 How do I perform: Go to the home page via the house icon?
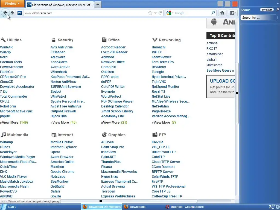pyautogui.click(x=222, y=13)
